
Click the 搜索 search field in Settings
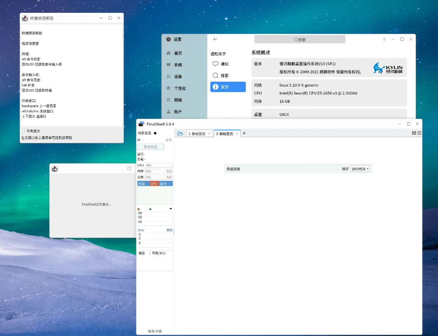point(300,39)
